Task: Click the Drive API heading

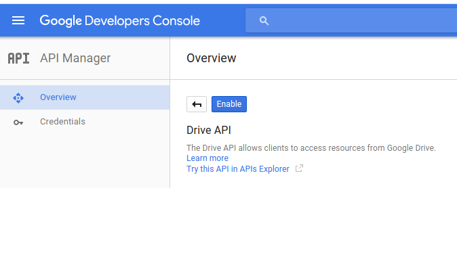Action: coord(209,131)
